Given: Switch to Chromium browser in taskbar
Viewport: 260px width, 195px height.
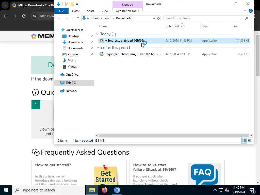Looking at the screenshot, I should pyautogui.click(x=117, y=190).
